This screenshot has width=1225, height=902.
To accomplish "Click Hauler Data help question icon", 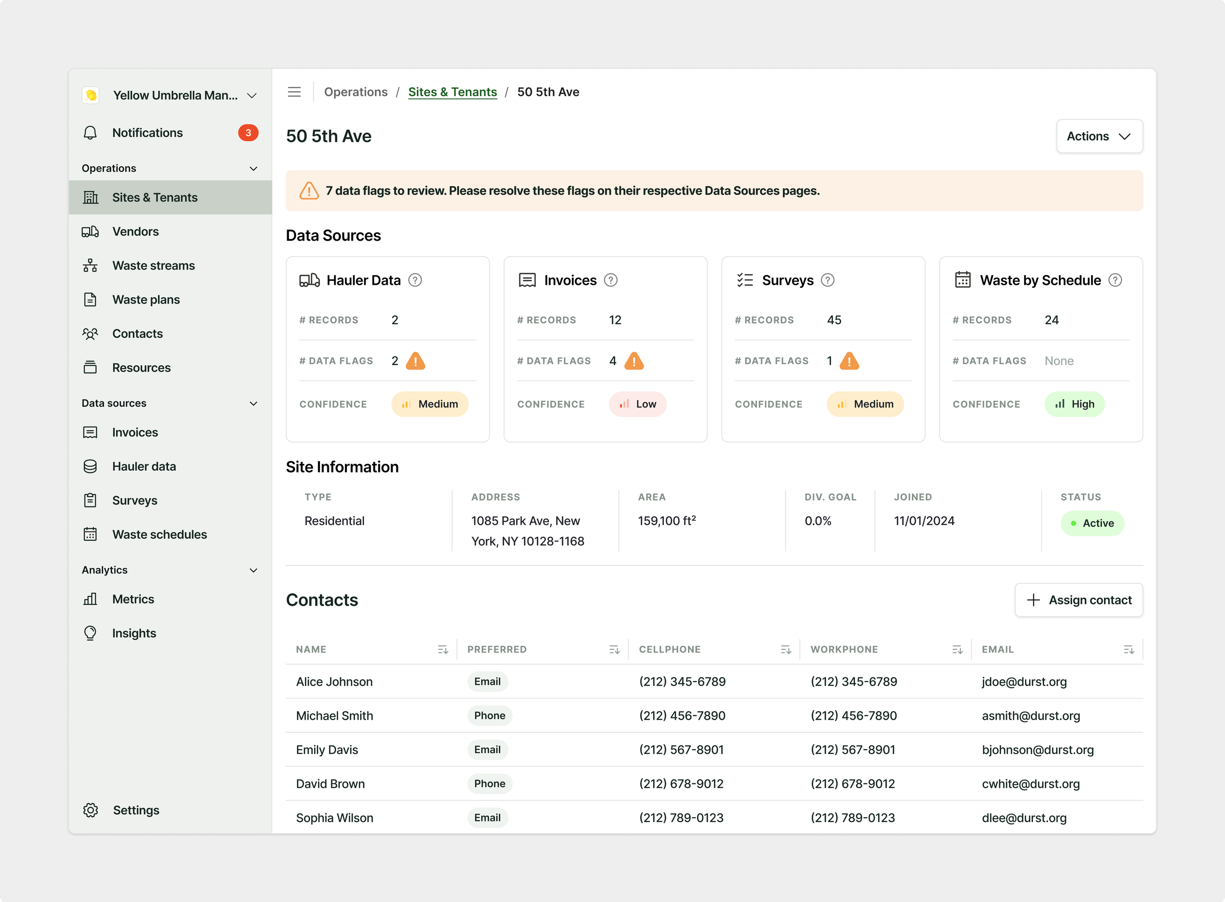I will (415, 280).
